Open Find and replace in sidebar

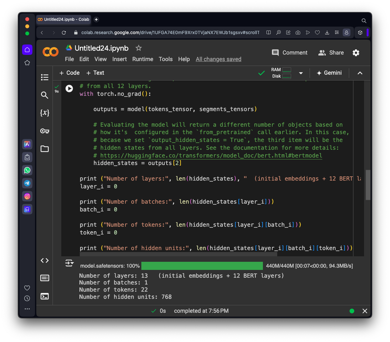tap(45, 95)
